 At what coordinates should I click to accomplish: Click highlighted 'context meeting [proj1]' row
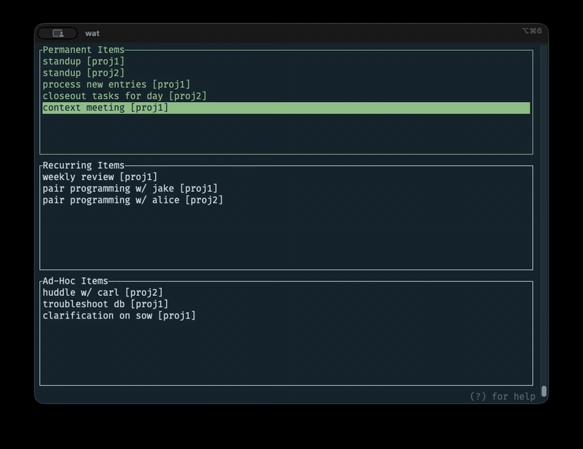(x=106, y=108)
